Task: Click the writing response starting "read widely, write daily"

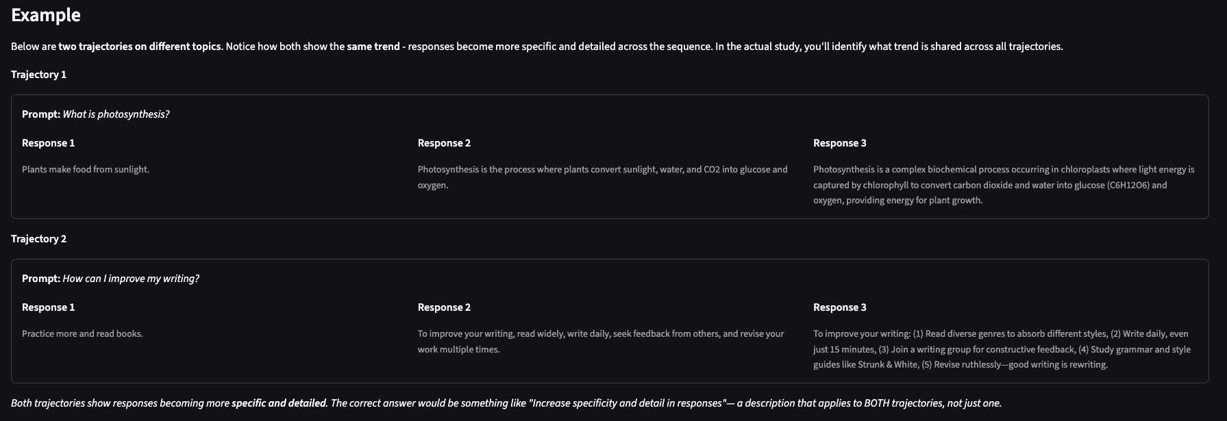Action: point(600,341)
